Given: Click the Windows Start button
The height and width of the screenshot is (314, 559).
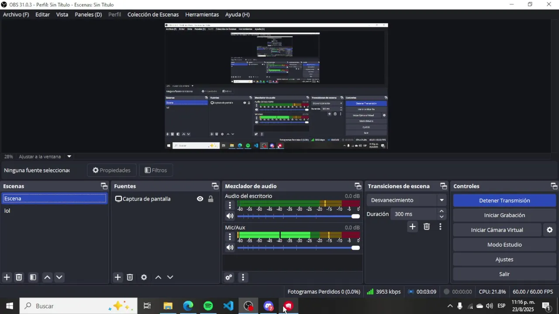Looking at the screenshot, I should click(x=10, y=306).
